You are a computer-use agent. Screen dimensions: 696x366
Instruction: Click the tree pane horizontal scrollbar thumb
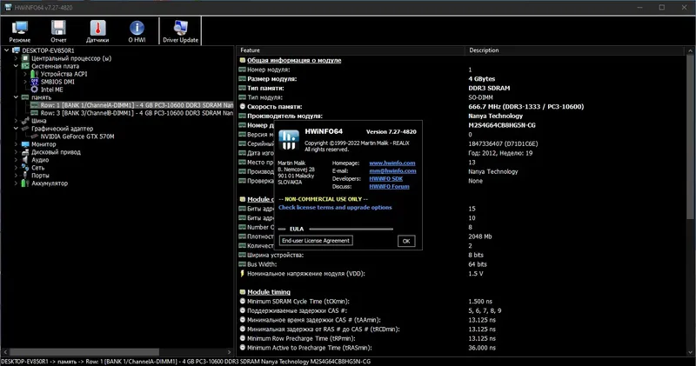click(x=84, y=352)
